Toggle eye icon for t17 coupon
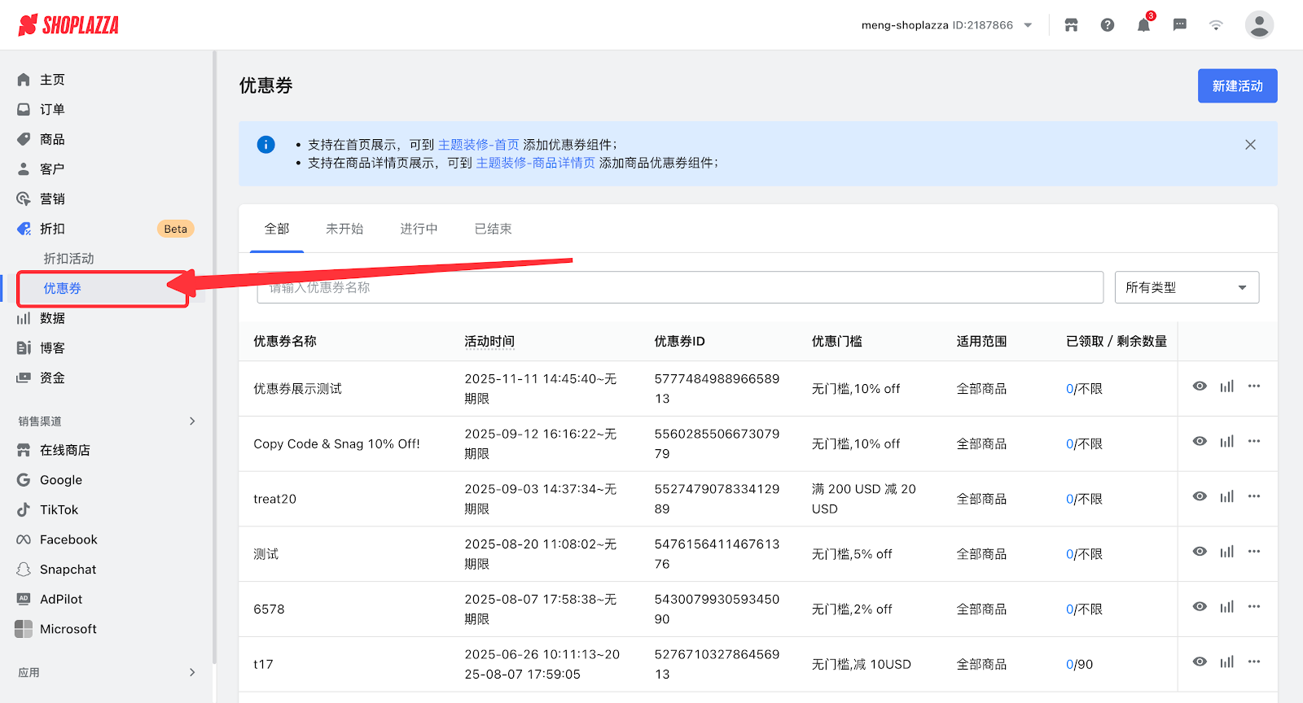The width and height of the screenshot is (1303, 703). tap(1200, 662)
